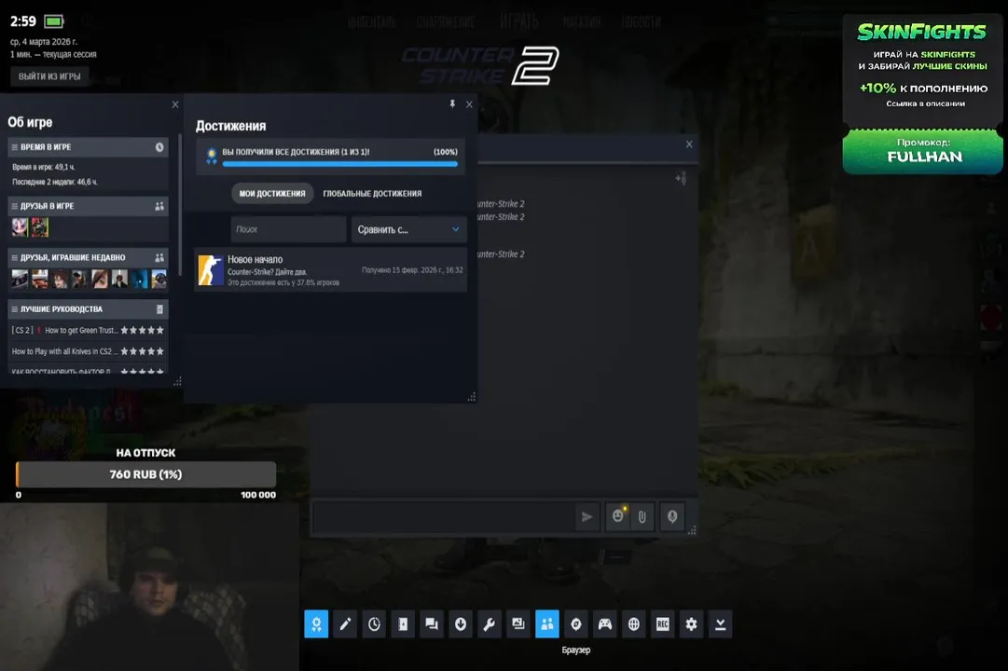
Task: Open the wrench tools icon in toolbar
Action: pyautogui.click(x=490, y=624)
